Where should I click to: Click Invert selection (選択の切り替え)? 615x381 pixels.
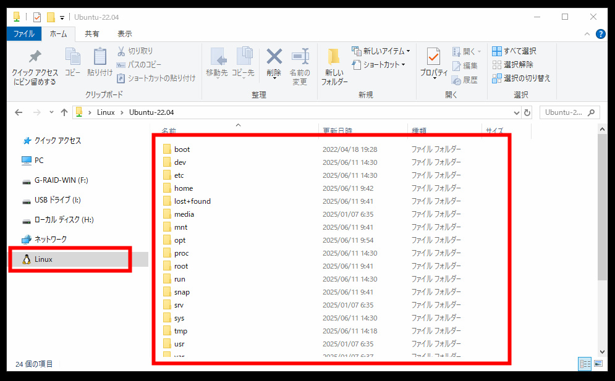(521, 78)
